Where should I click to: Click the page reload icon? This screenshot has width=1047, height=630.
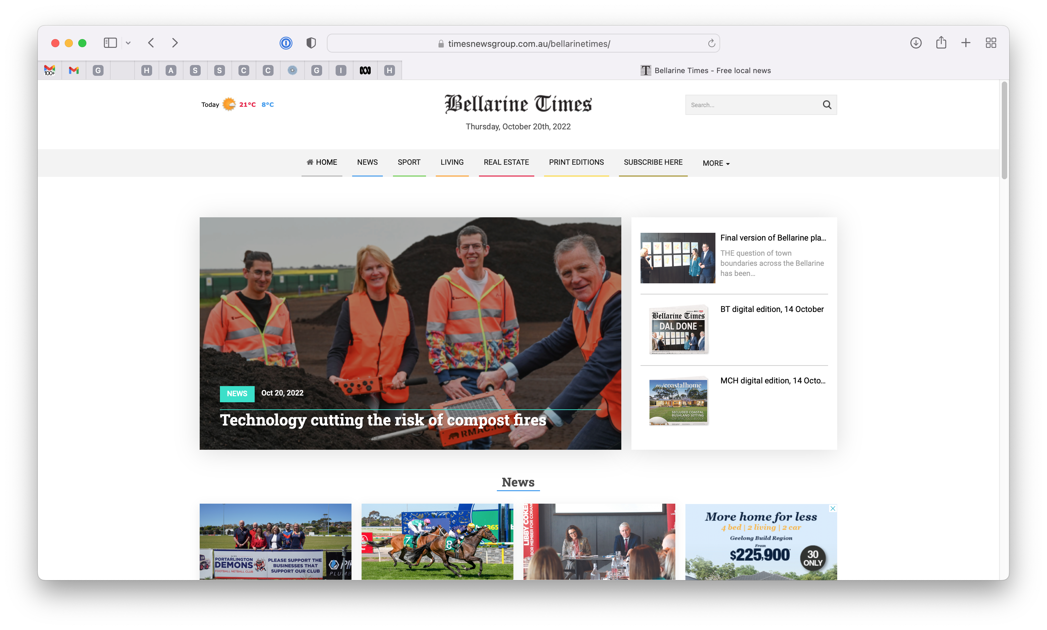click(711, 43)
